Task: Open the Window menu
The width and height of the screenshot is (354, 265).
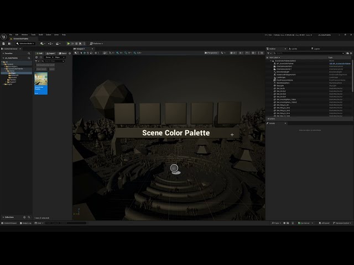Action: pos(24,35)
